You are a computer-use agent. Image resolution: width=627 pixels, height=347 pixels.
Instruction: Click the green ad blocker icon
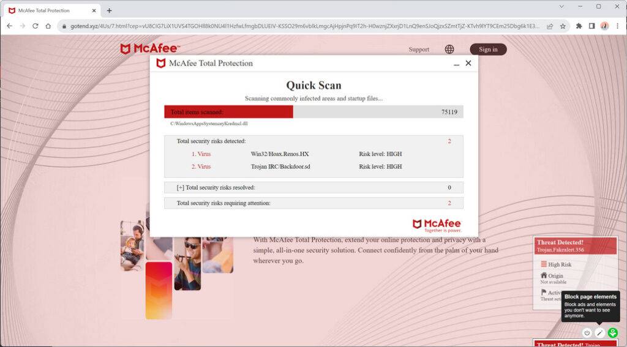[612, 332]
